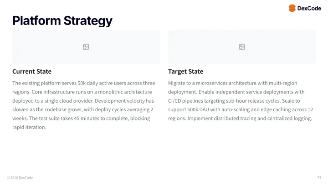Click the image placeholder icon above Current State
328x184 pixels.
(x=86, y=47)
